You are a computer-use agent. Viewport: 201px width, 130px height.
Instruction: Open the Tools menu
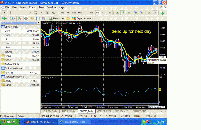pos(41,8)
